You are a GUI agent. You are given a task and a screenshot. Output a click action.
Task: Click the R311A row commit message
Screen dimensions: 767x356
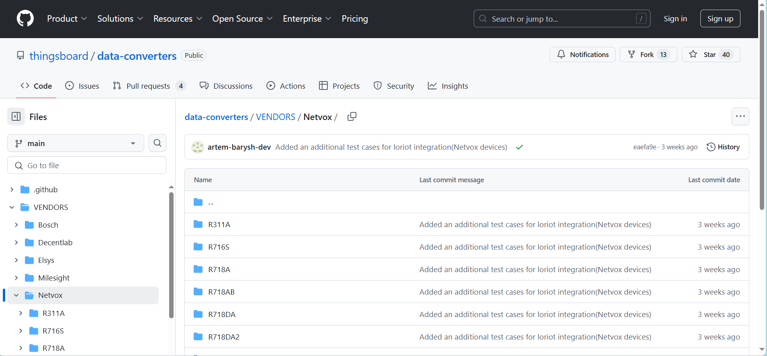pos(535,224)
